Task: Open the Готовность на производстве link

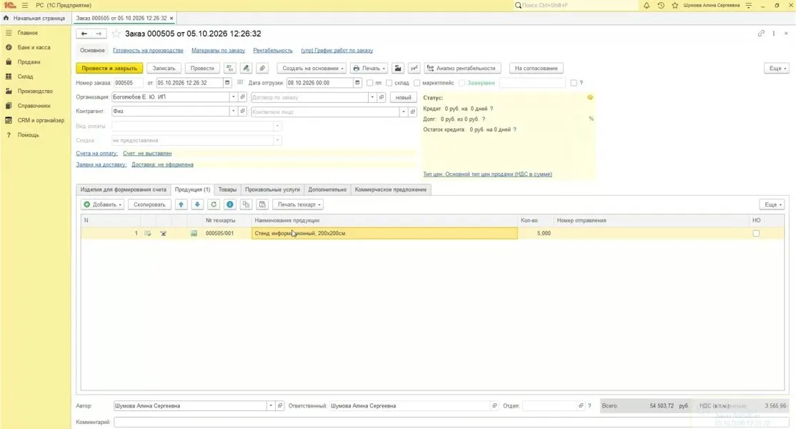Action: pyautogui.click(x=148, y=50)
